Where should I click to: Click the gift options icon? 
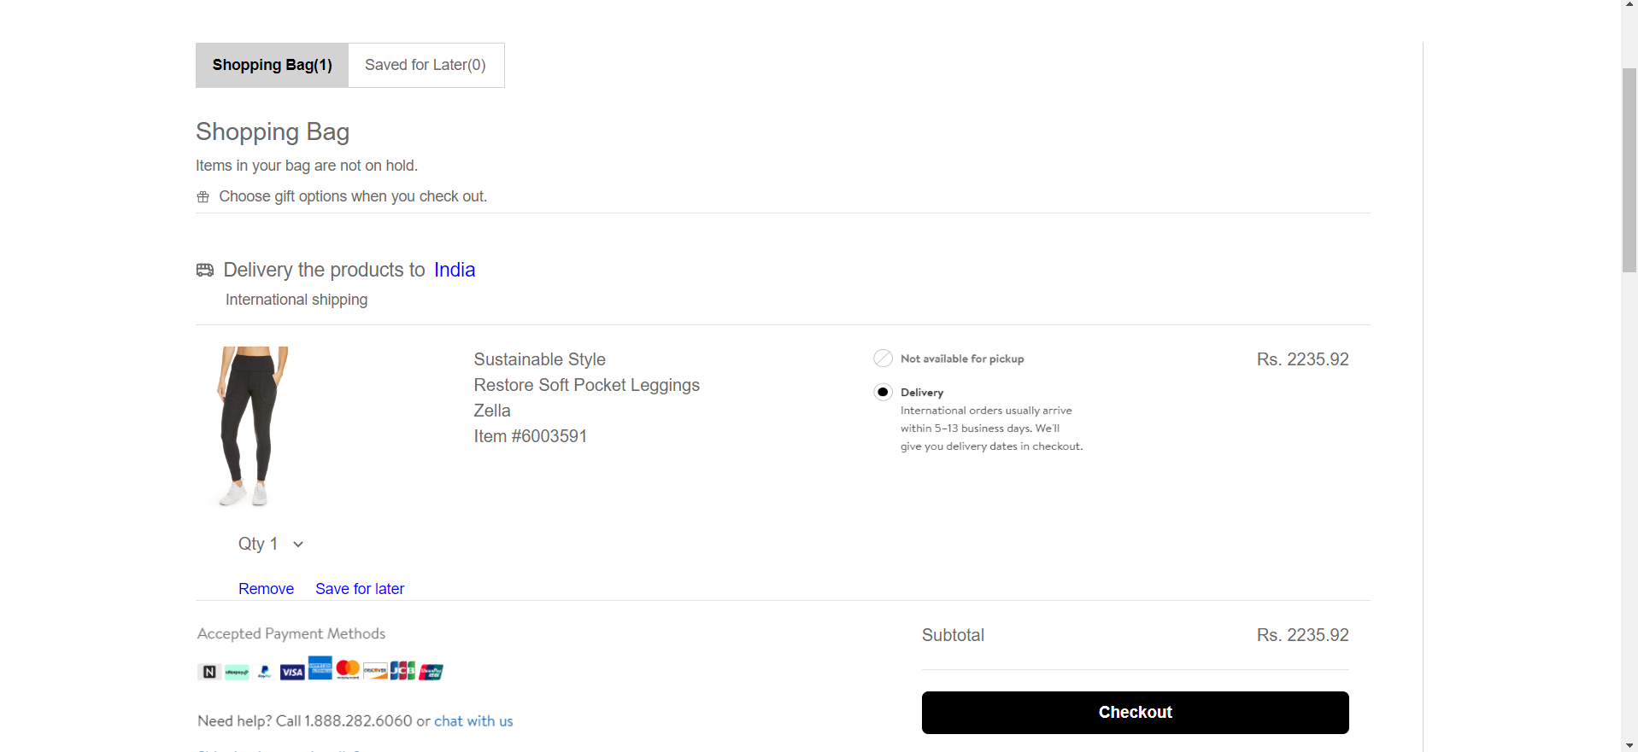[203, 196]
